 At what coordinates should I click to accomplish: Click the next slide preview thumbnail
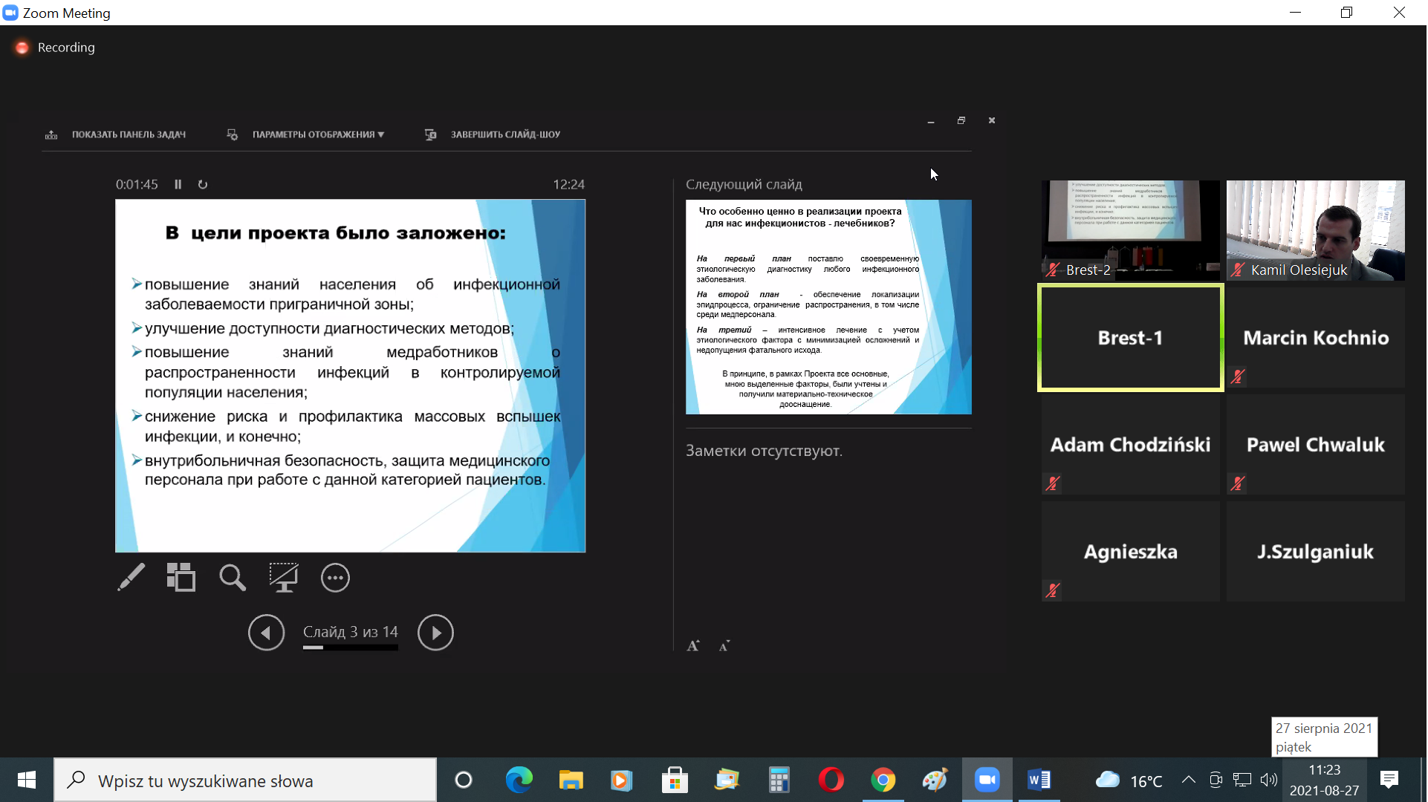[828, 307]
